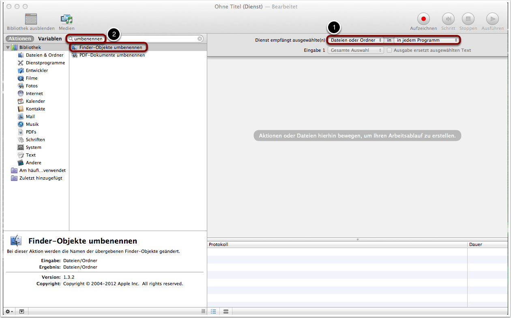511x318 pixels.
Task: Open Dateien oder Ordner dropdown
Action: [356, 40]
